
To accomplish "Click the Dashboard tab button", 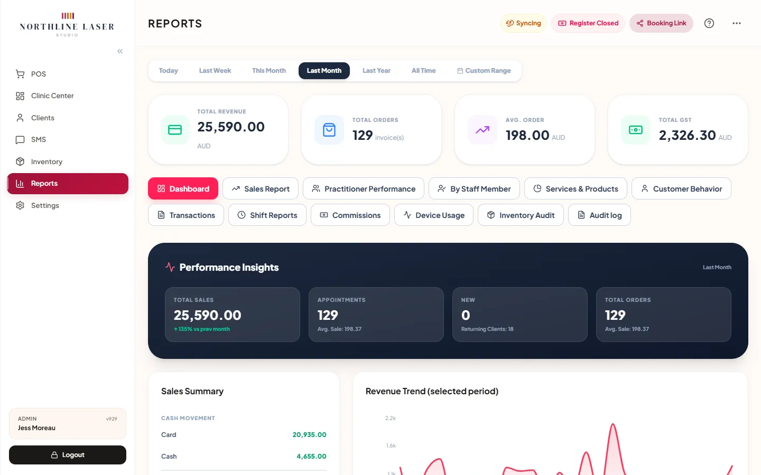I will coord(183,188).
